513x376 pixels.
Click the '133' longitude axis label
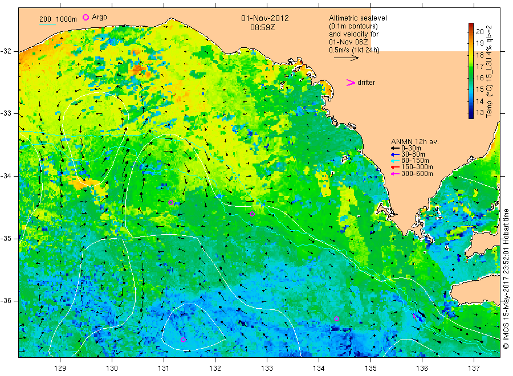(x=267, y=369)
